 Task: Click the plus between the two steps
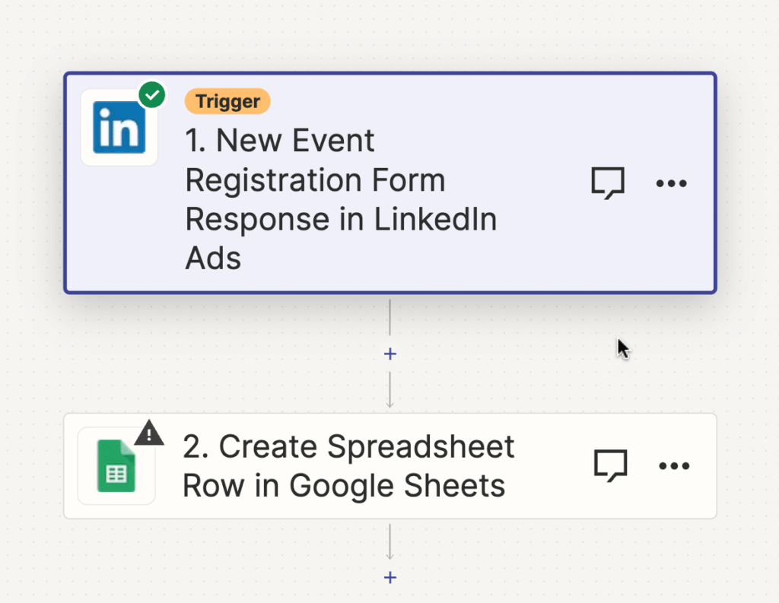coord(389,354)
